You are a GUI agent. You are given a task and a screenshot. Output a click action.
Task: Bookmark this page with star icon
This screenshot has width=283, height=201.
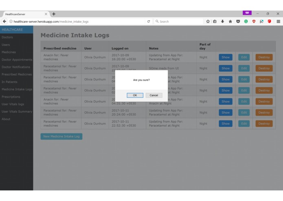tap(208, 22)
